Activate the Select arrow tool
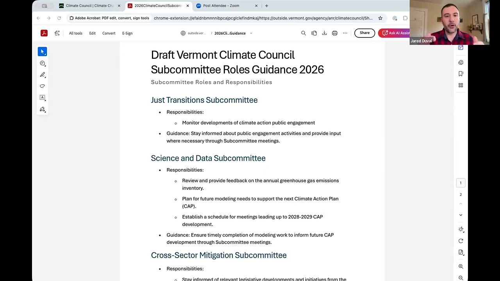 pos(42,52)
